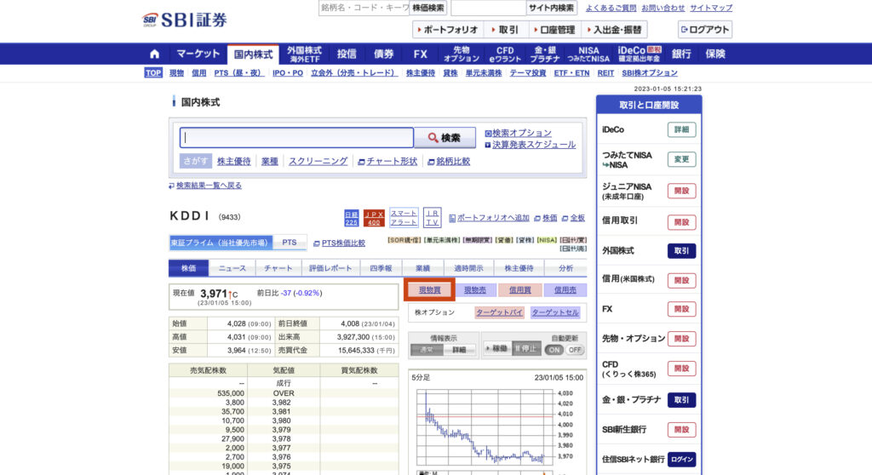Focus the main stock search box
The image size is (872, 475).
[x=296, y=137]
